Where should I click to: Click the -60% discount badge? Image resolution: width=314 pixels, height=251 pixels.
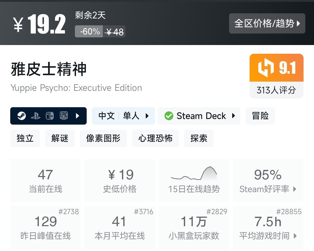point(89,31)
